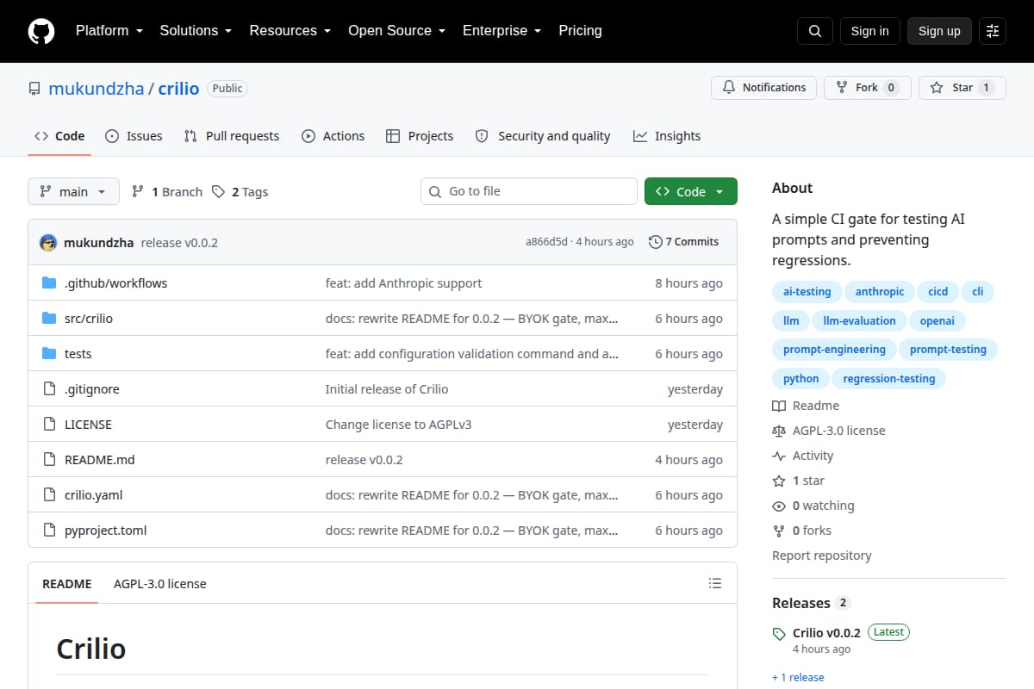
Task: Switch to AGPL-3.0 license tab
Action: pos(160,584)
